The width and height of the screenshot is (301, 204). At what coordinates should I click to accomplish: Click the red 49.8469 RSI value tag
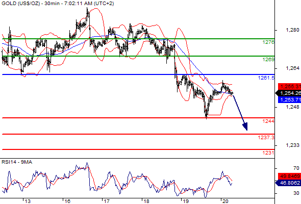(x=289, y=176)
